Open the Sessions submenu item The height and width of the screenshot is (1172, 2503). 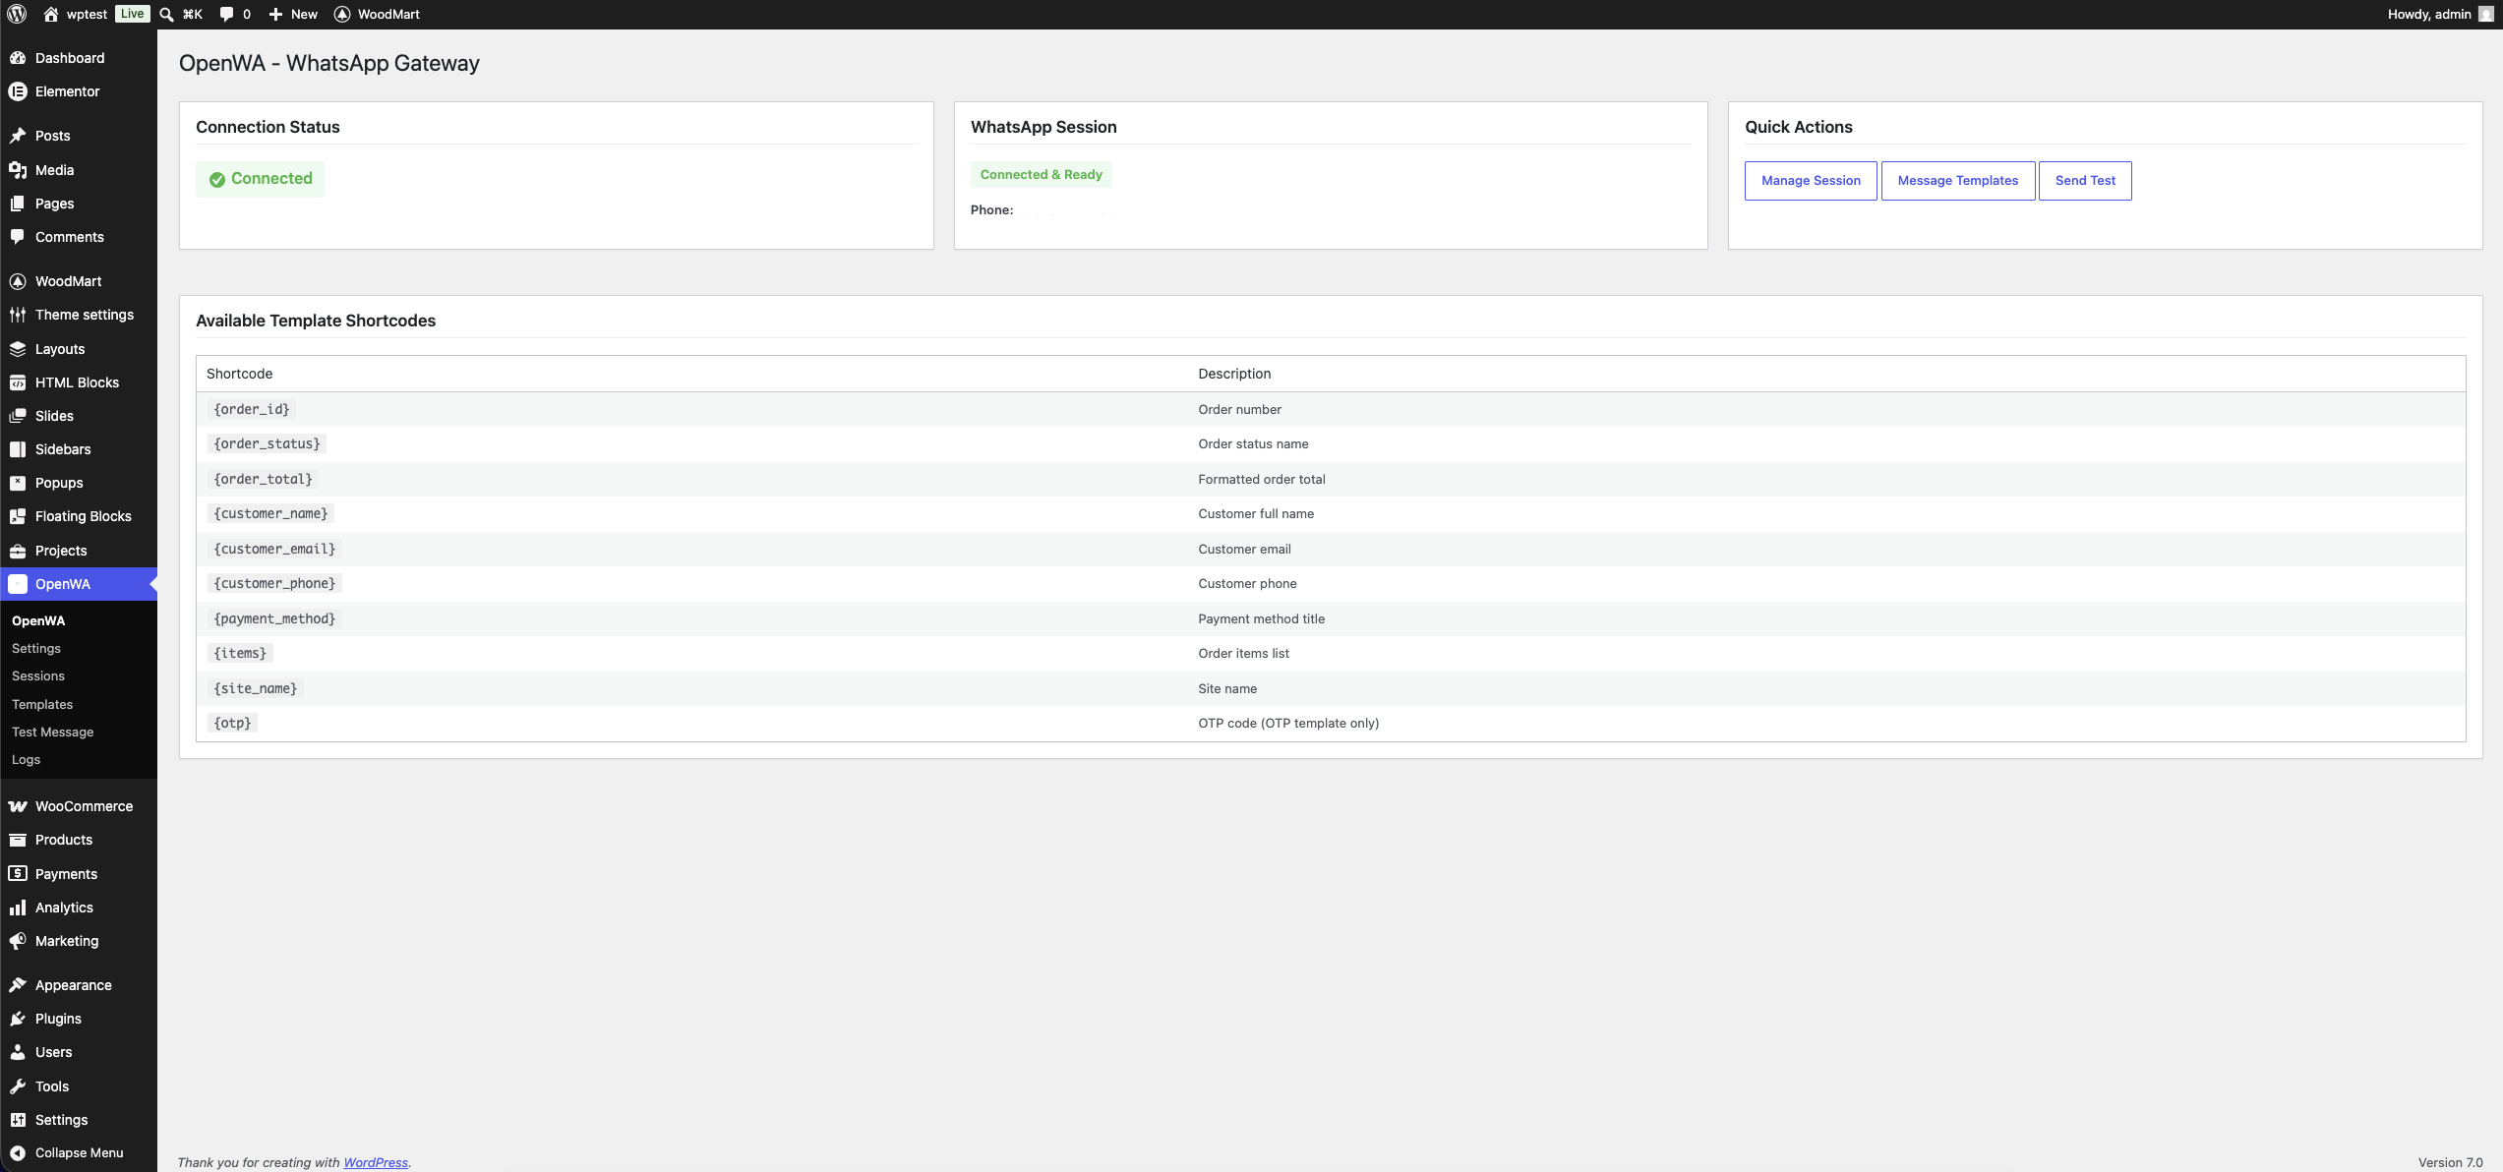[x=38, y=676]
